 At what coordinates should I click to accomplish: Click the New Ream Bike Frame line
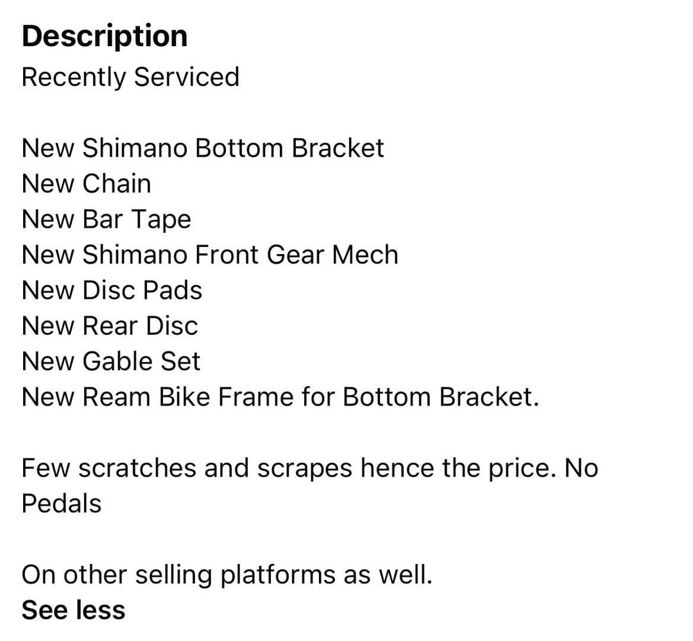pos(280,397)
